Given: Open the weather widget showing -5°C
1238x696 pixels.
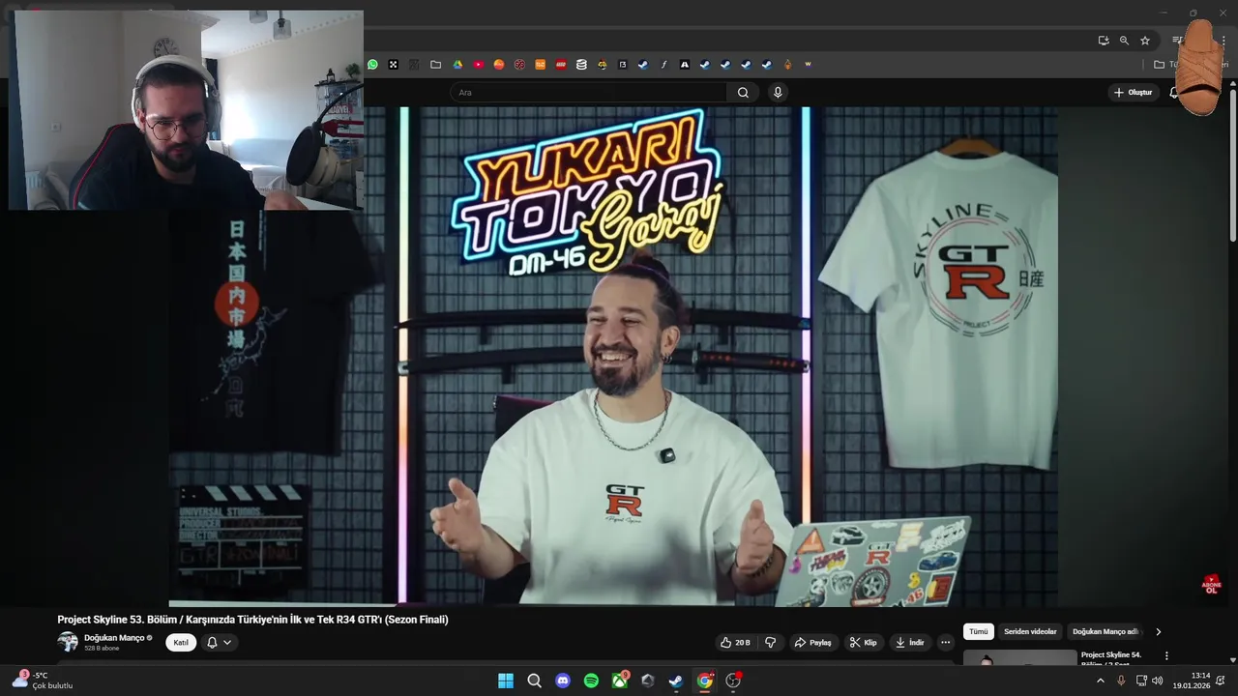Looking at the screenshot, I should tap(42, 681).
